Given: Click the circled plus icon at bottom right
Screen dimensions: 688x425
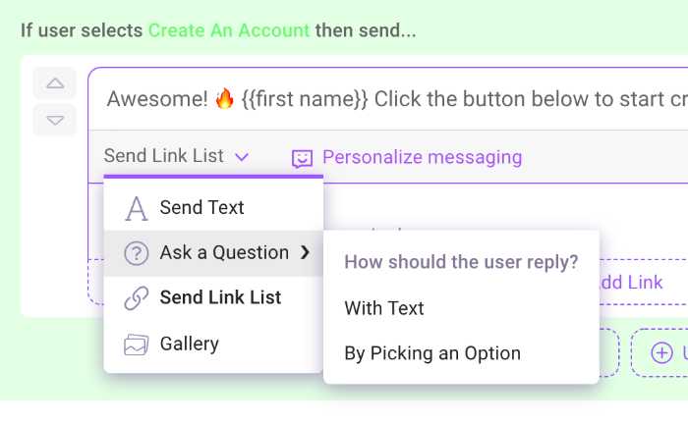Looking at the screenshot, I should [x=661, y=353].
